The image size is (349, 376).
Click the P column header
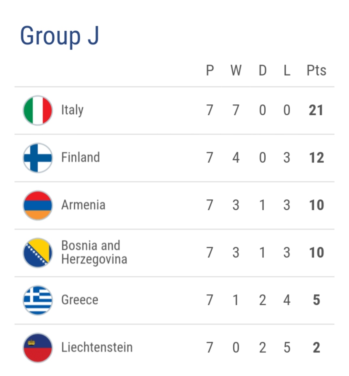click(210, 70)
